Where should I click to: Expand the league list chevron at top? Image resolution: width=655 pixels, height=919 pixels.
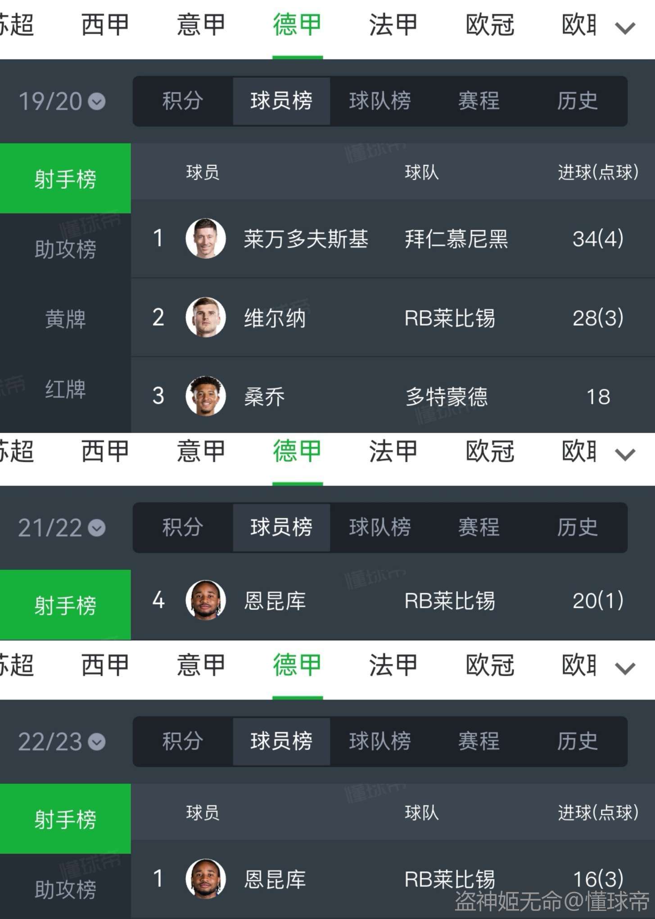(625, 28)
